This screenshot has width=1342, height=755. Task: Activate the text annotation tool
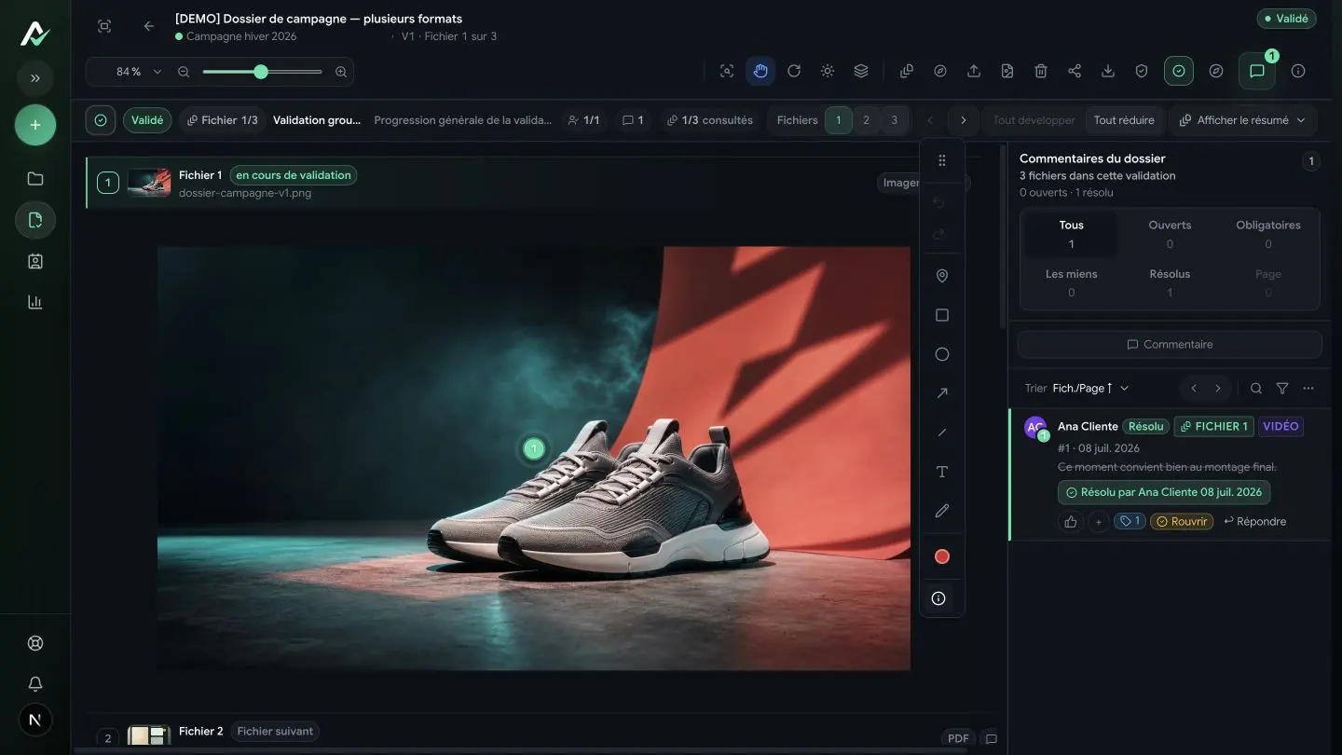point(941,472)
